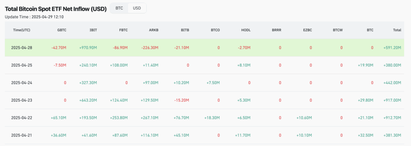Screen dimensions: 411x146
Task: Click the FBTC column header
Action: click(x=123, y=30)
